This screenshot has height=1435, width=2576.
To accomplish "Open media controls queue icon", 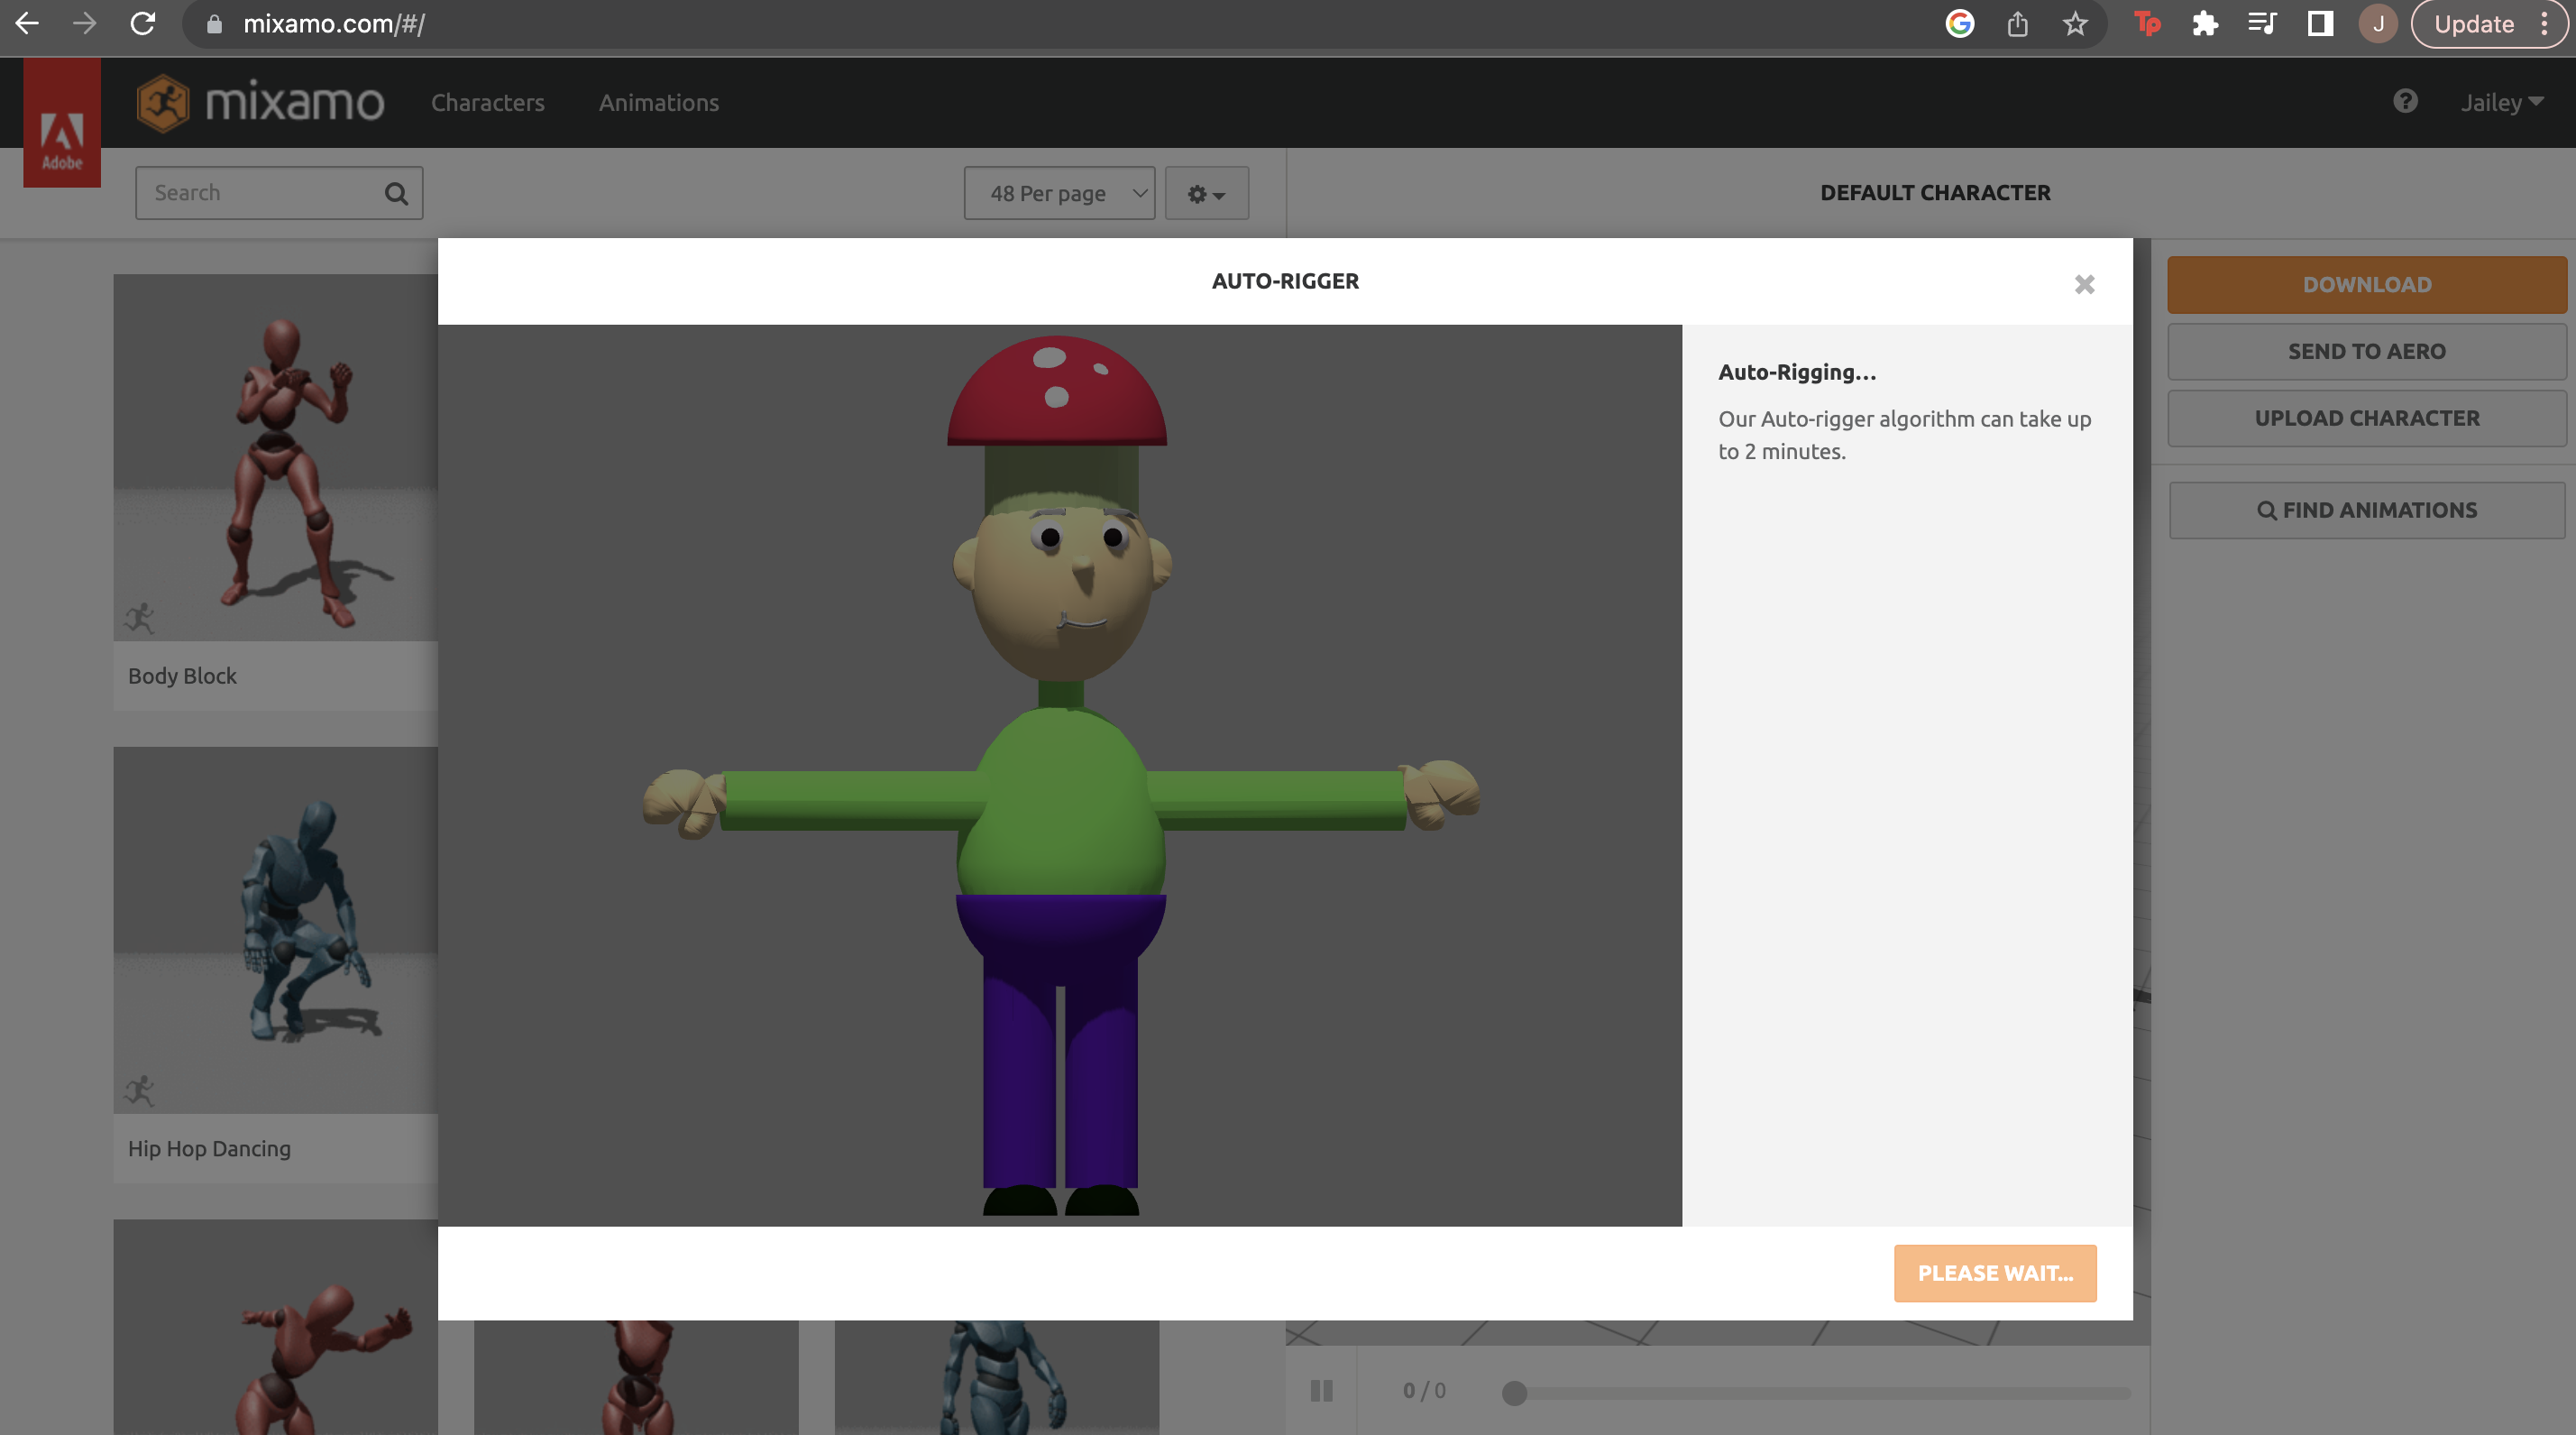I will (x=2262, y=24).
